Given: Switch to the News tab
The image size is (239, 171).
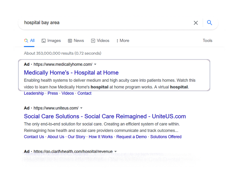Looking at the screenshot, I should click(x=76, y=40).
